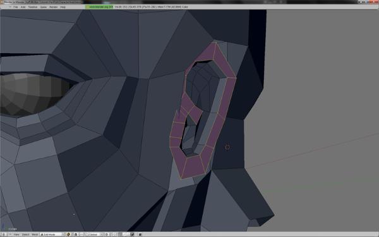
Task: Open the Render menu
Action: point(54,7)
